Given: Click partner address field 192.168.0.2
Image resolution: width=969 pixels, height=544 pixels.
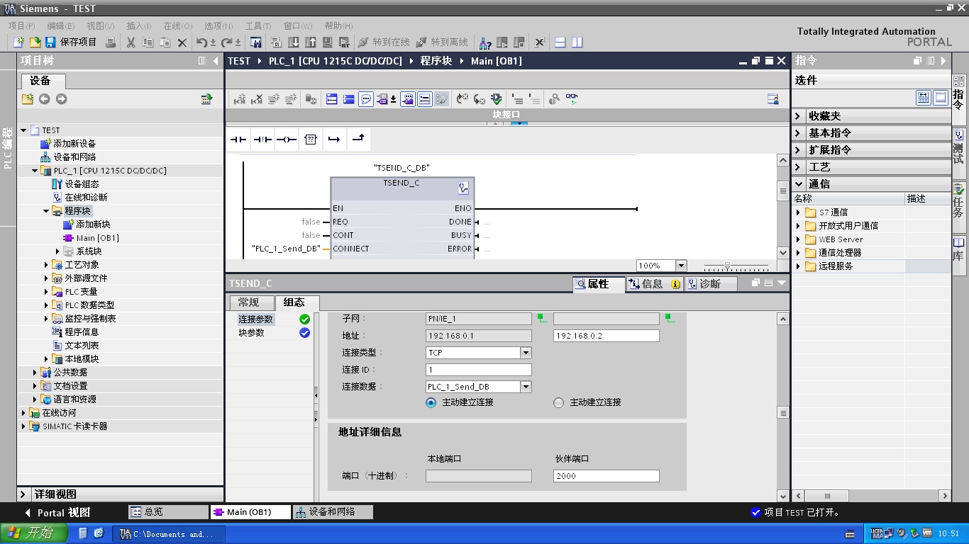Looking at the screenshot, I should (607, 336).
